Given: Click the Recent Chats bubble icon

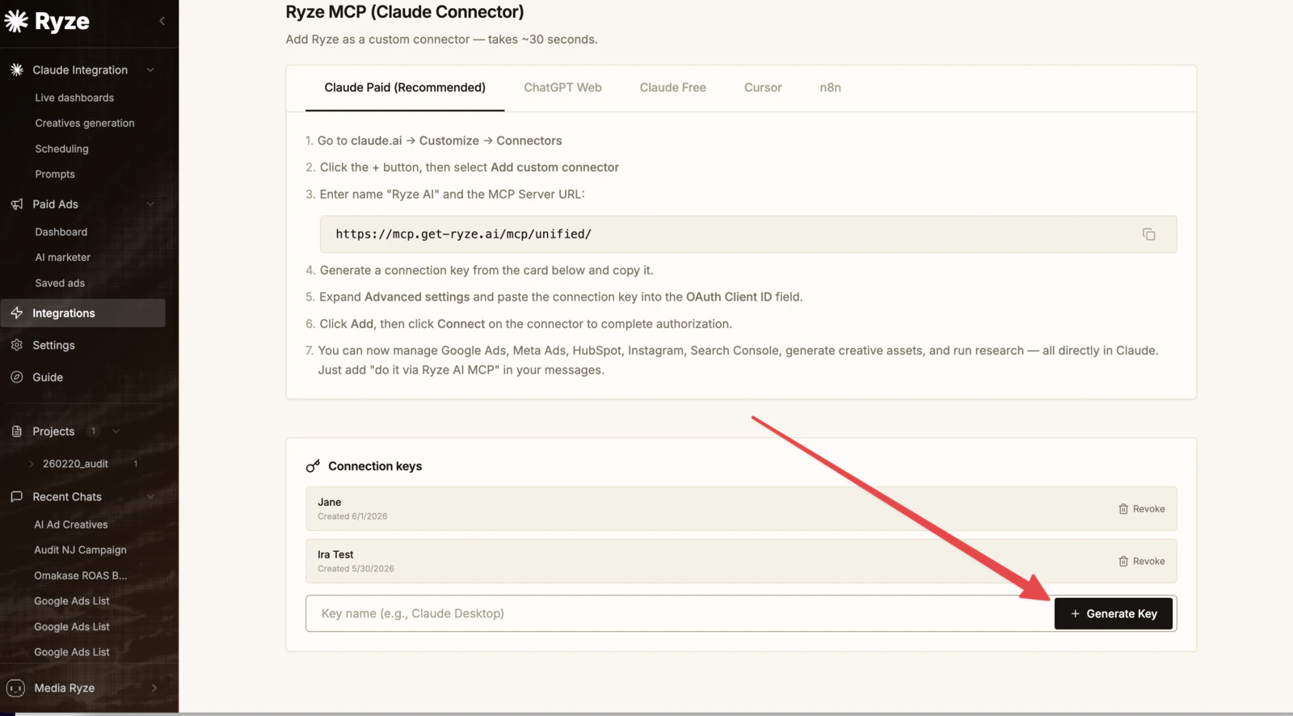Looking at the screenshot, I should pos(17,497).
